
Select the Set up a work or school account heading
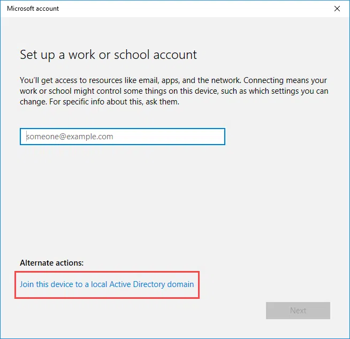click(x=108, y=55)
